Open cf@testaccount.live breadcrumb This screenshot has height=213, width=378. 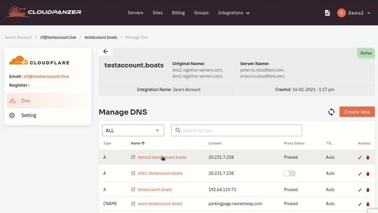coord(58,37)
